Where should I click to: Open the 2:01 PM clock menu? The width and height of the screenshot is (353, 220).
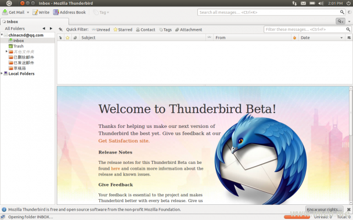click(x=335, y=3)
